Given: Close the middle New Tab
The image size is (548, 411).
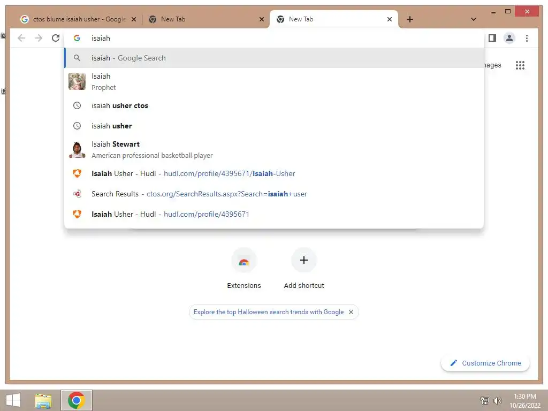Looking at the screenshot, I should pyautogui.click(x=261, y=19).
